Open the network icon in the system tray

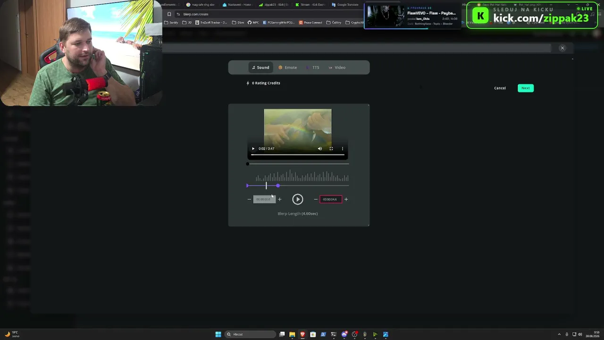573,335
